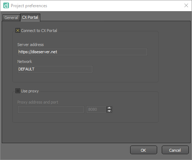Close the Project preferences window
This screenshot has width=192, height=160.
[x=186, y=5]
